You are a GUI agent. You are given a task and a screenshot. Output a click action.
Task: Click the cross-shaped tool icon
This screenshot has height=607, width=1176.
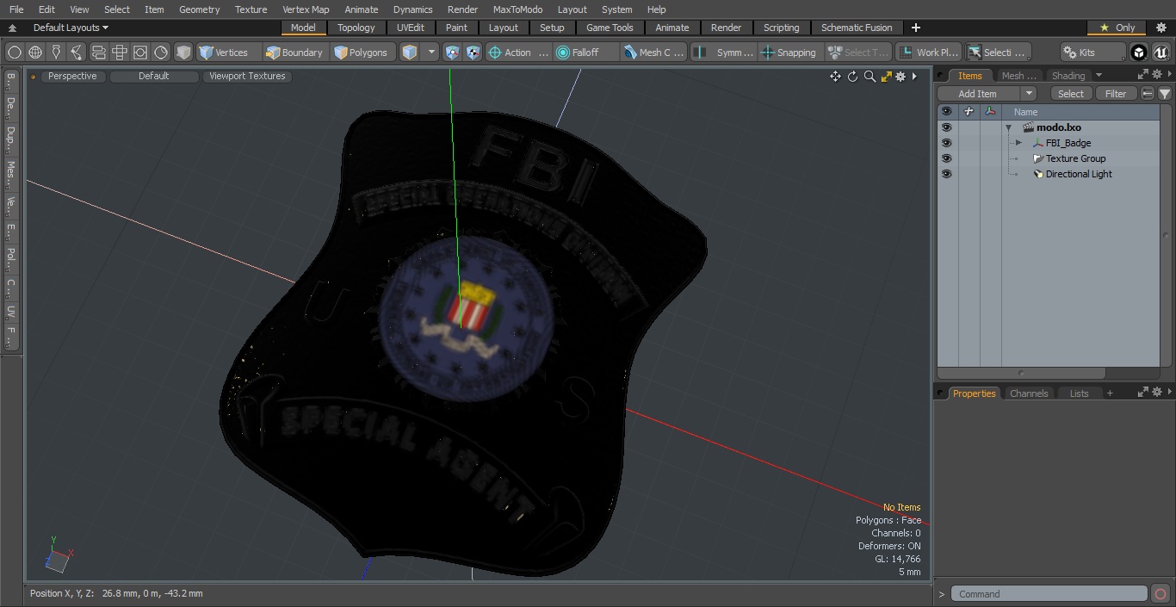(119, 53)
